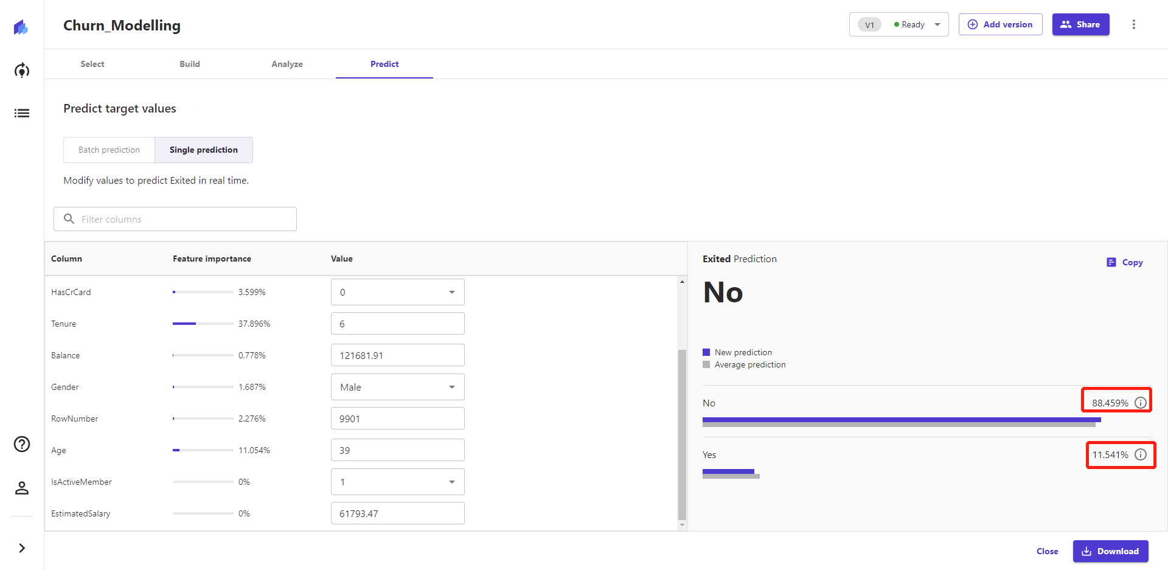
Task: Open the account profile icon
Action: (x=21, y=488)
